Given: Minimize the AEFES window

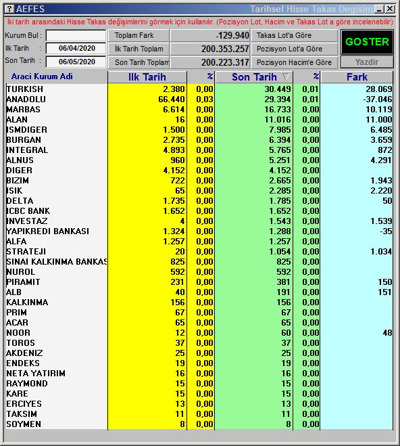Looking at the screenshot, I should coord(379,9).
